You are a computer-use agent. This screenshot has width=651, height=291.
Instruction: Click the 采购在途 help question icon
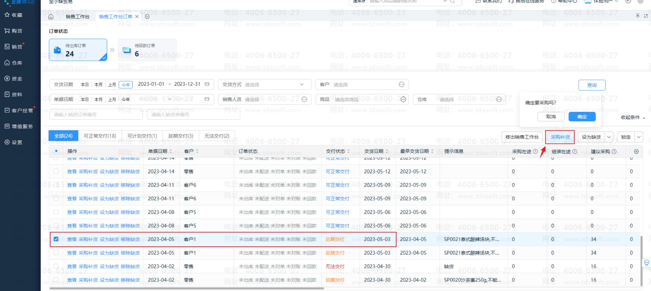pyautogui.click(x=535, y=151)
